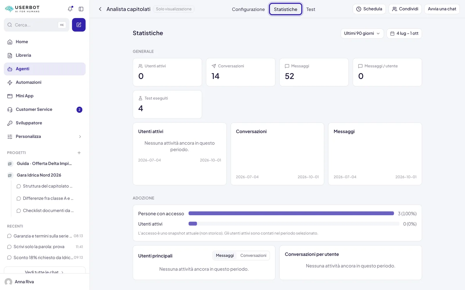Click the Mini App window icon
The height and width of the screenshot is (290, 465).
click(x=10, y=96)
